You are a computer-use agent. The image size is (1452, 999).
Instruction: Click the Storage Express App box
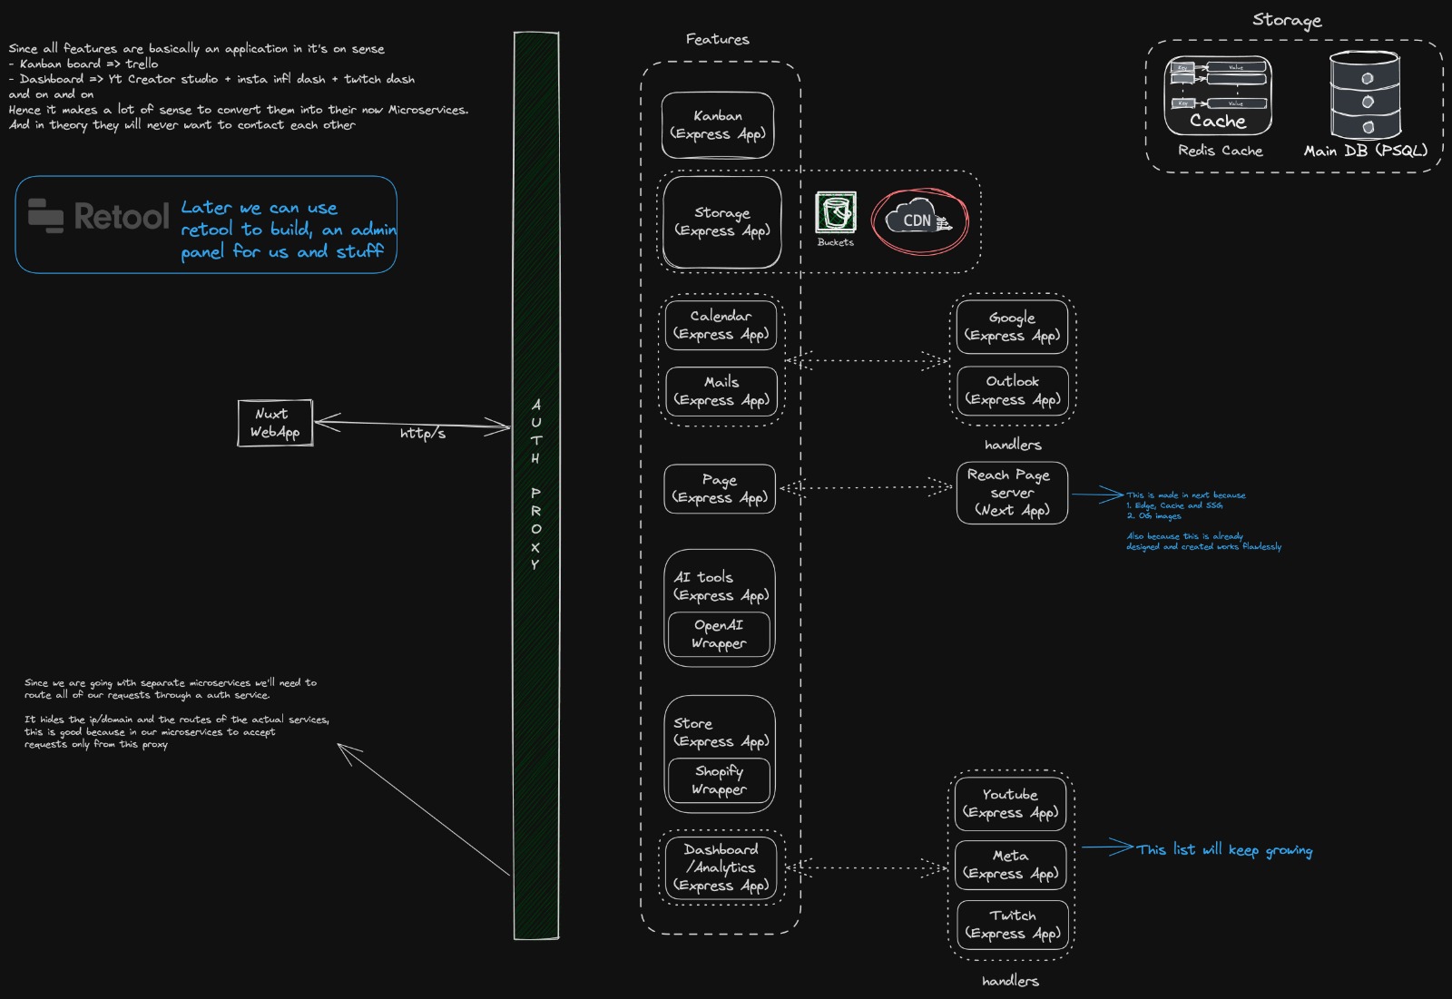point(722,222)
